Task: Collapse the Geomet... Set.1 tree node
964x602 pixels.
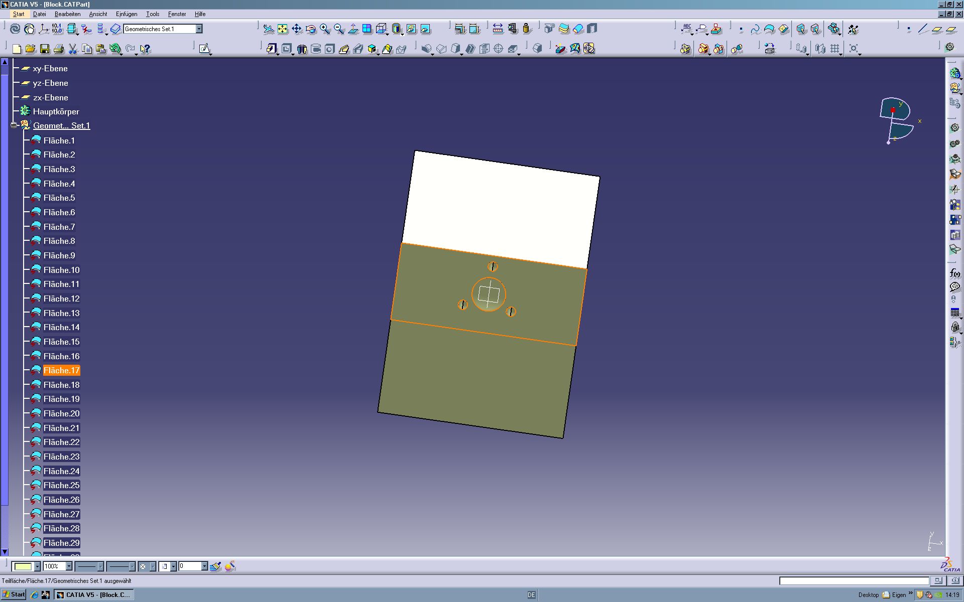Action: [14, 125]
